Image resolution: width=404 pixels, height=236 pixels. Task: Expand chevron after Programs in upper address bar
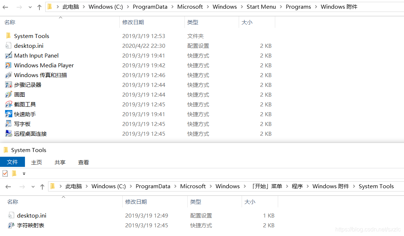click(316, 7)
